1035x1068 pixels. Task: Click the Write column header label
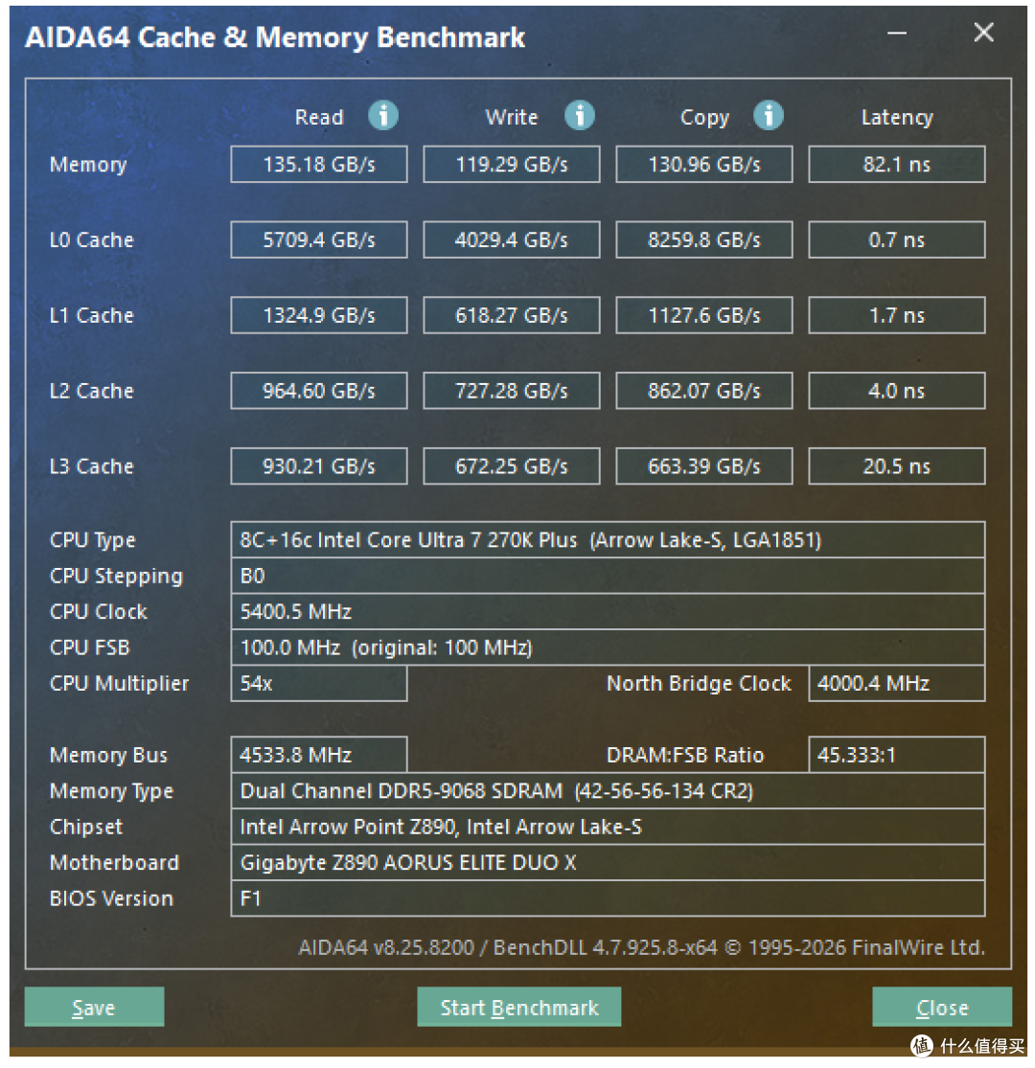point(512,117)
